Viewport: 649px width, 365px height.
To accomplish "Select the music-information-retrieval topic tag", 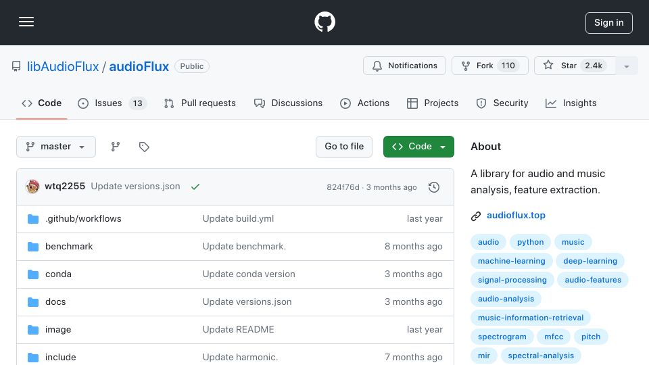I will click(x=531, y=318).
